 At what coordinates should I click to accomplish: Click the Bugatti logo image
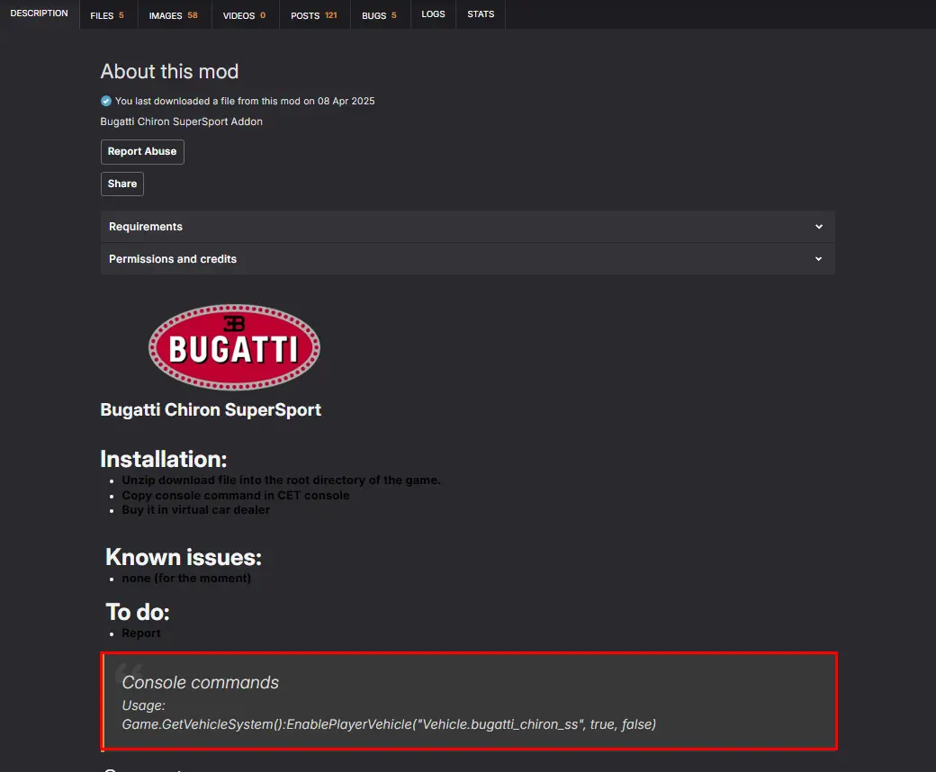point(234,347)
